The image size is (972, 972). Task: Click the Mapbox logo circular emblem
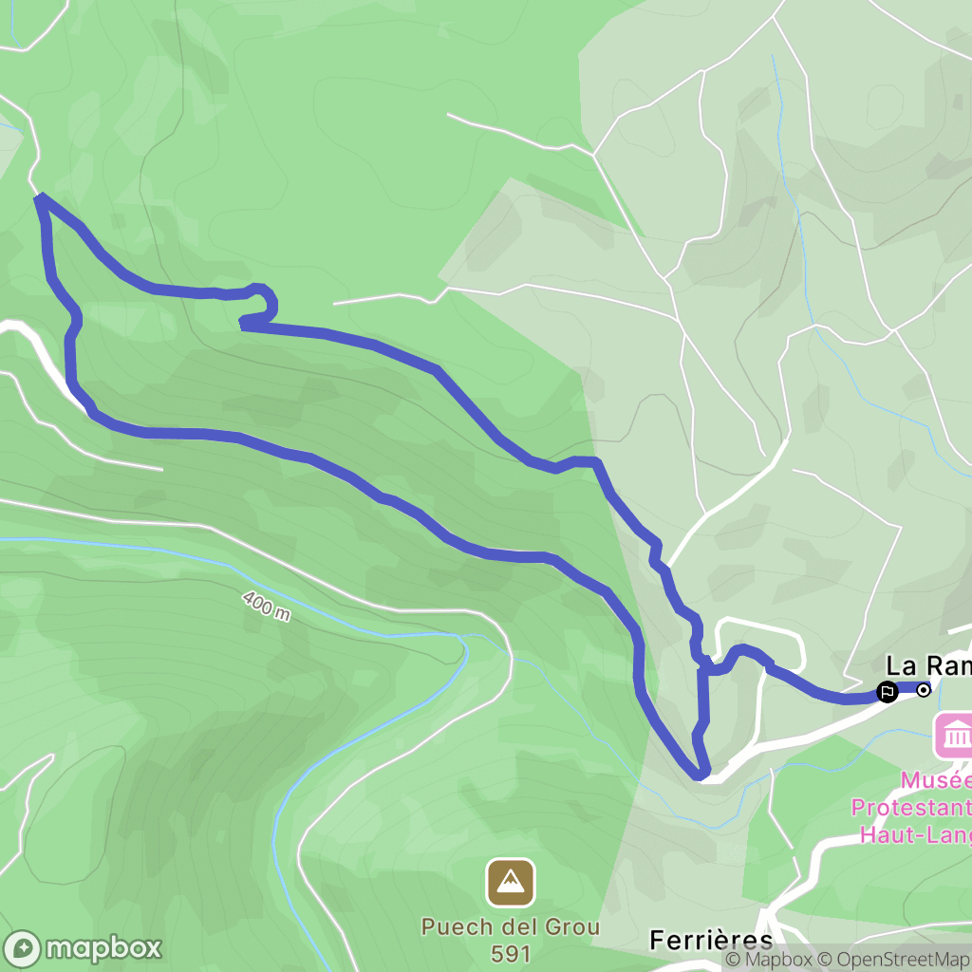pos(22,949)
